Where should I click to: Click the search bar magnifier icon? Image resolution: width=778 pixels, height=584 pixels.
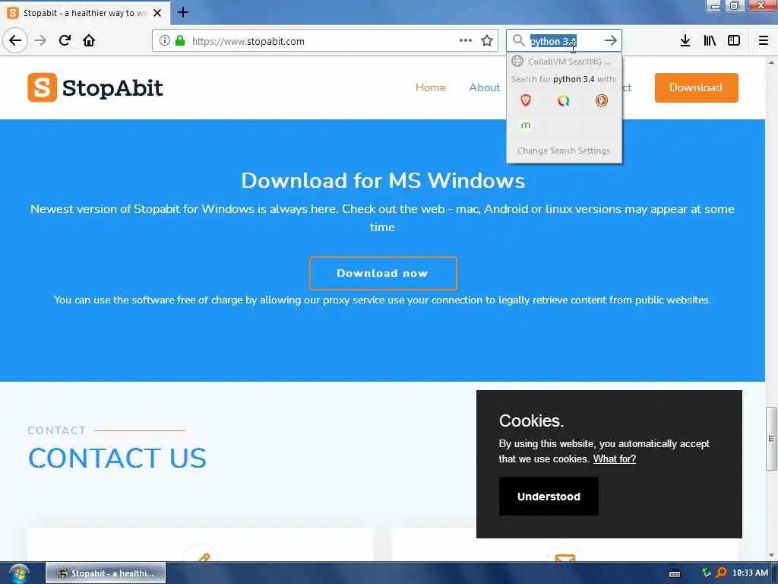click(518, 41)
